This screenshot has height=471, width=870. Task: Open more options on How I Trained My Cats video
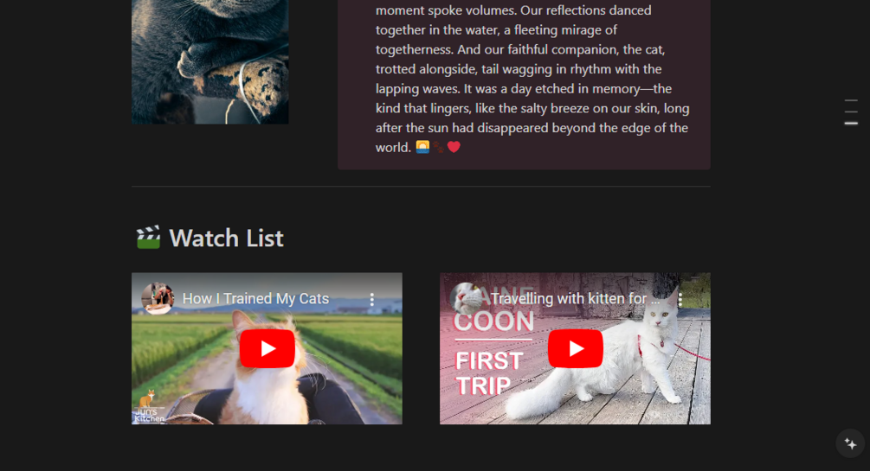[371, 299]
